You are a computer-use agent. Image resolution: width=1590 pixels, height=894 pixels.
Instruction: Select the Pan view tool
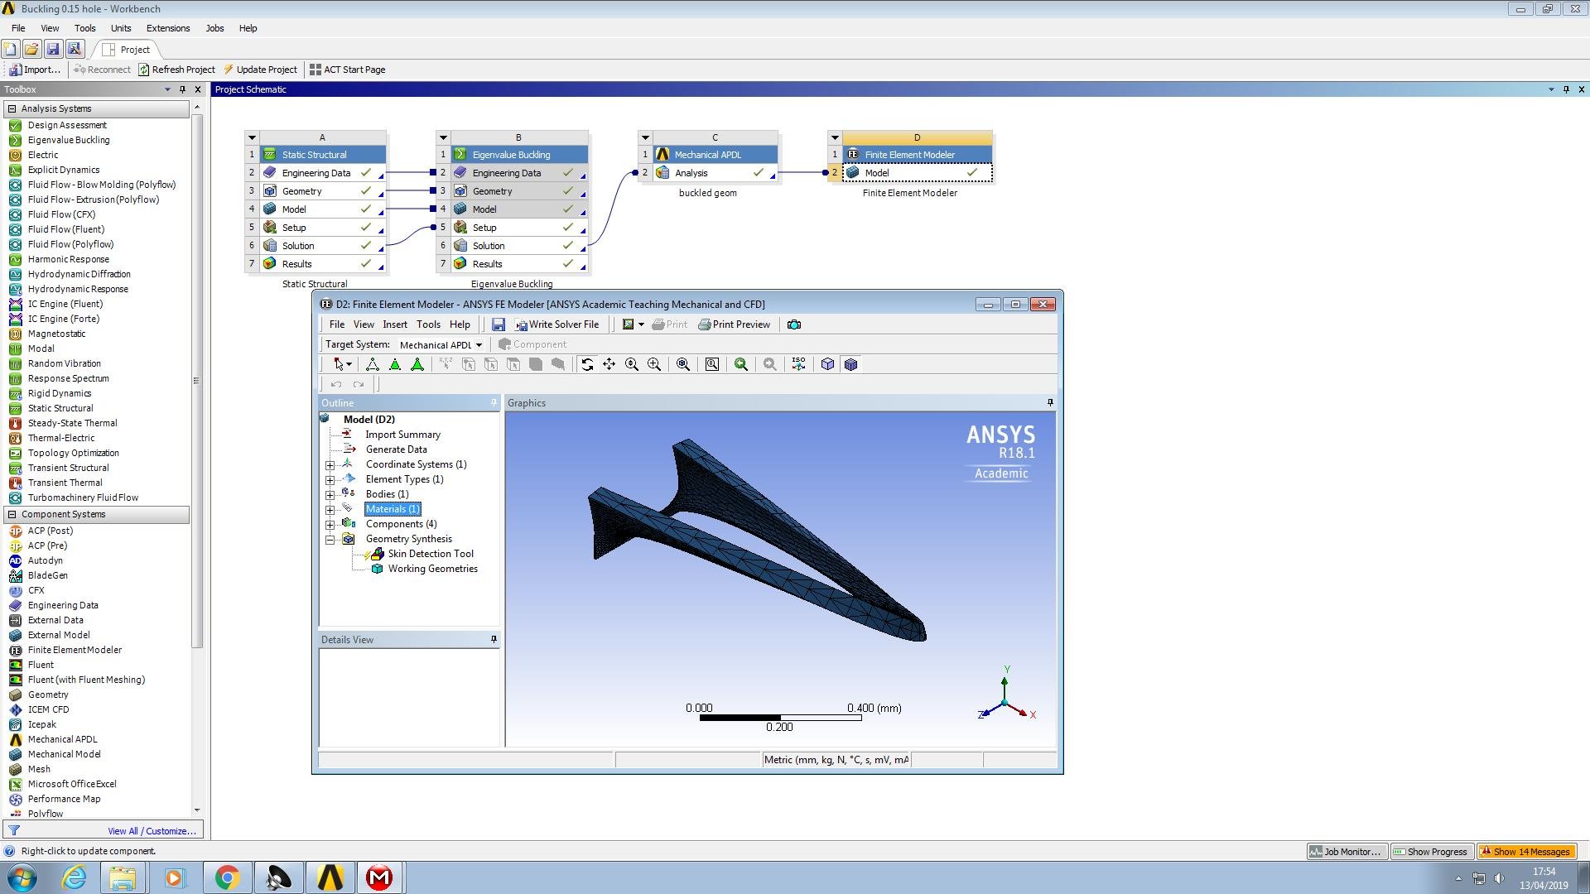pos(609,364)
